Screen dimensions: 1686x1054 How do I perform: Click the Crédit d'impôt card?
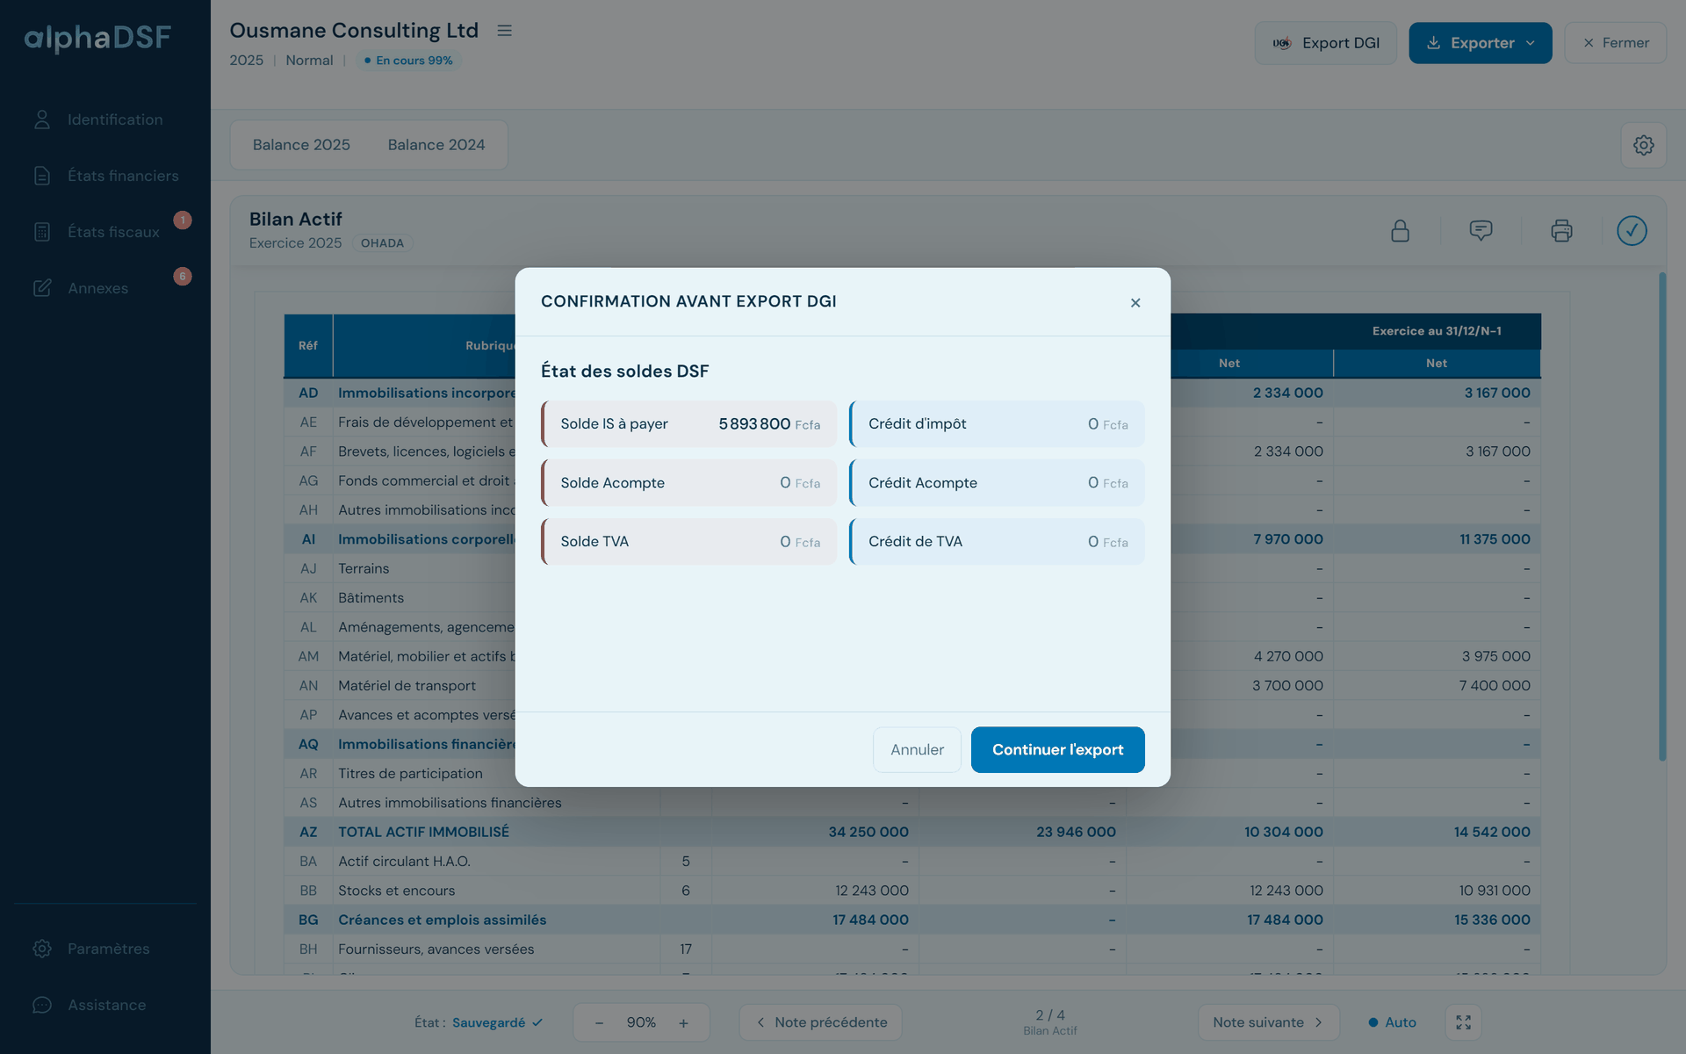pos(997,424)
